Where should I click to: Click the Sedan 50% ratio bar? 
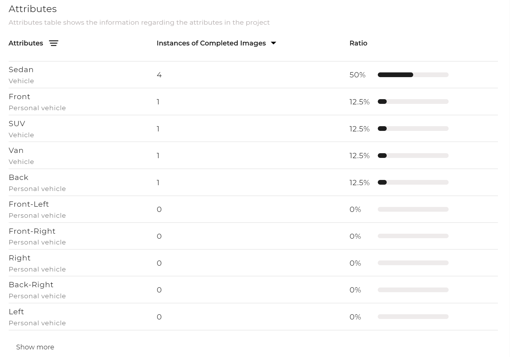tap(413, 75)
